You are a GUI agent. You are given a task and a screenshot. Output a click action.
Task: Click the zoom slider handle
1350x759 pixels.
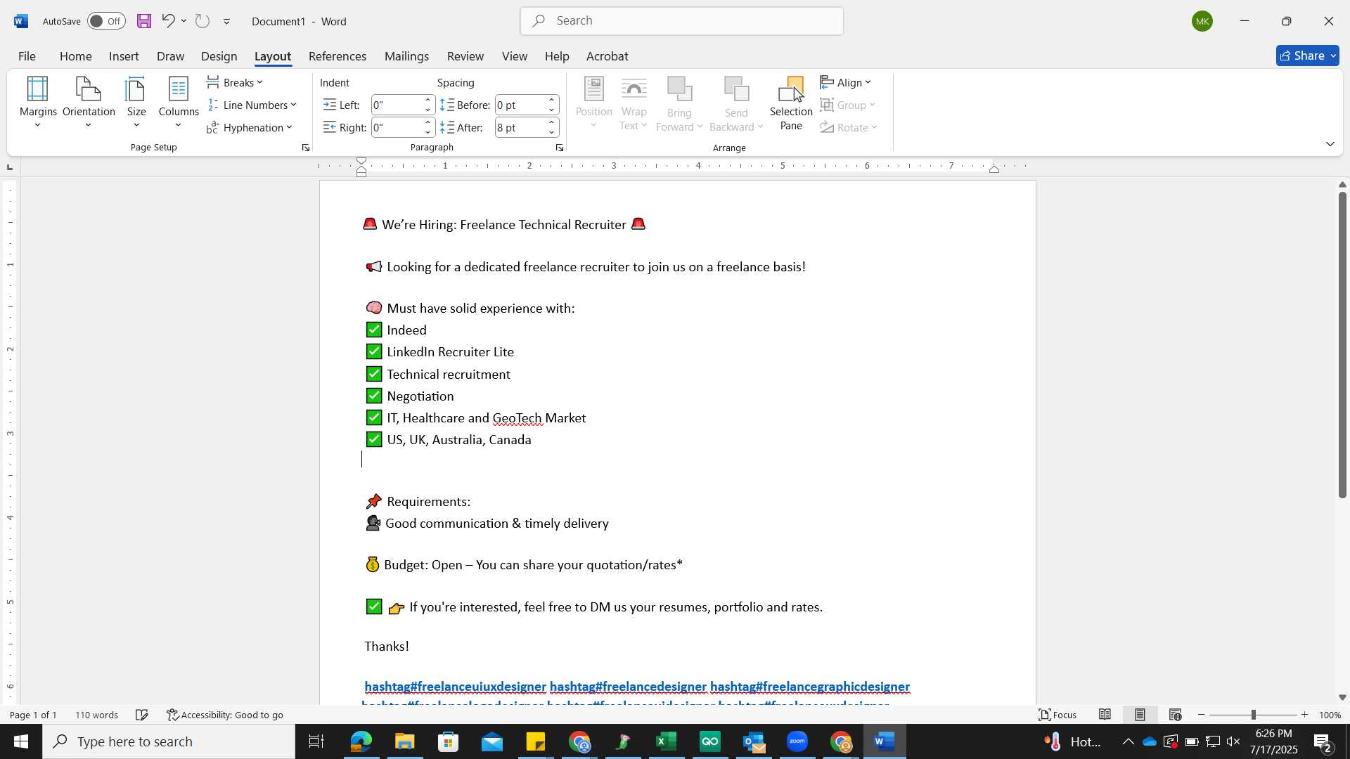[1253, 715]
